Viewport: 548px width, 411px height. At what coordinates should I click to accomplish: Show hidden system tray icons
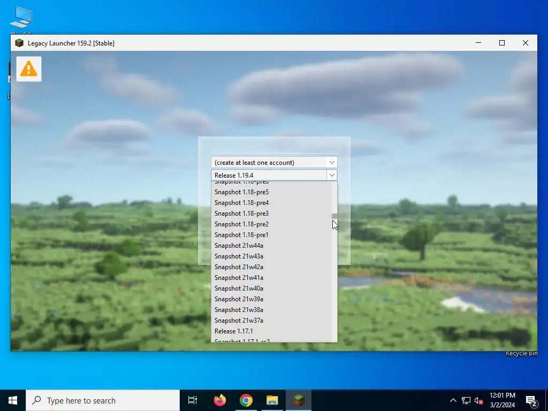453,400
